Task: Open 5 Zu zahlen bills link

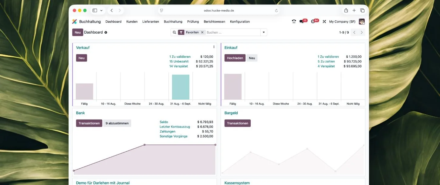Action: (327, 61)
